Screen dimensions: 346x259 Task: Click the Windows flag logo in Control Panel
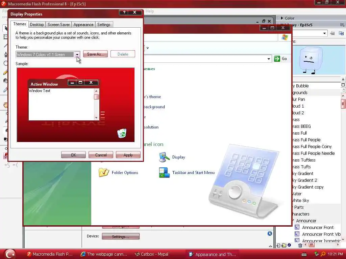point(285,37)
